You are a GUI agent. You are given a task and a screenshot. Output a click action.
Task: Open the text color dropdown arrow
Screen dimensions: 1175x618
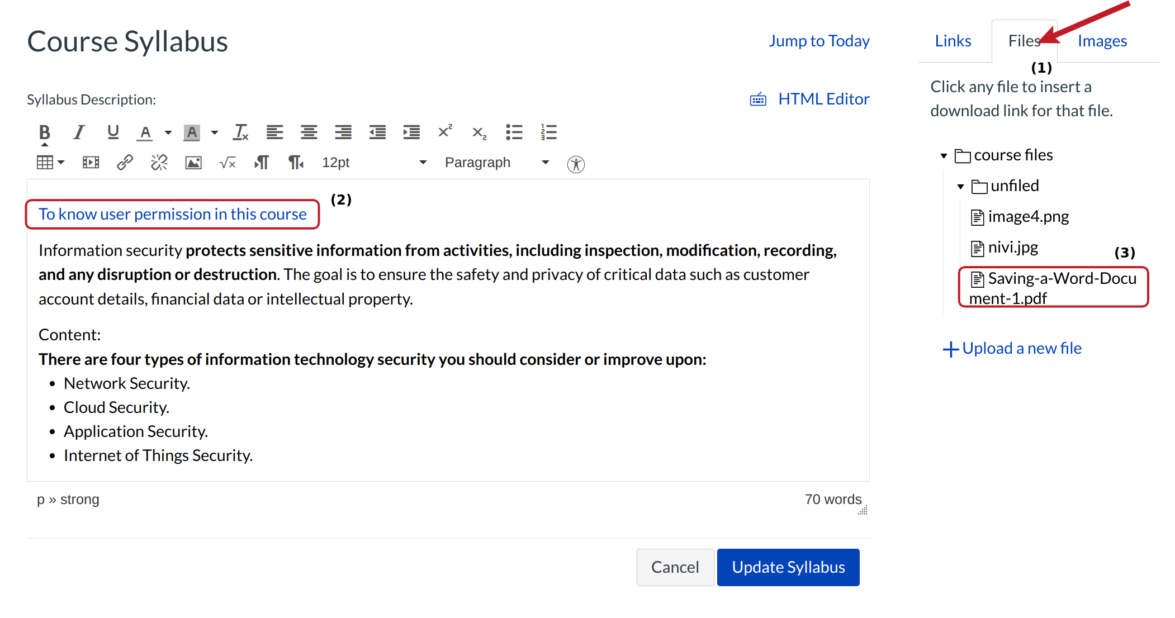click(x=168, y=133)
